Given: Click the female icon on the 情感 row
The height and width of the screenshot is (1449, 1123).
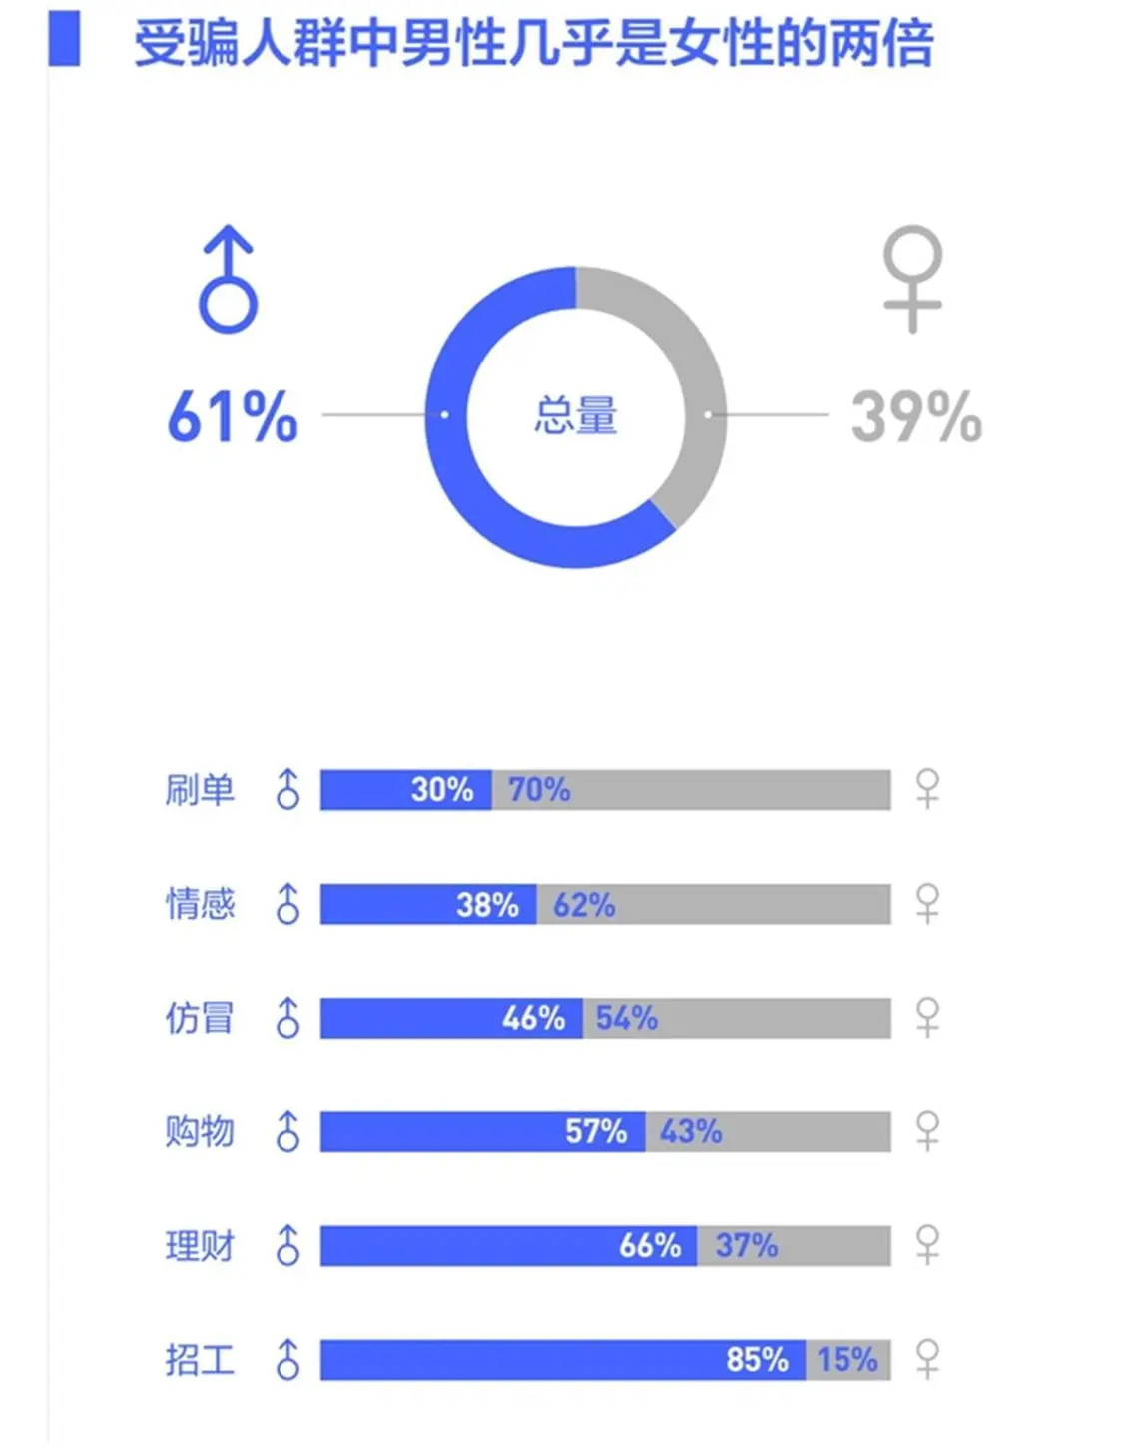Looking at the screenshot, I should (x=927, y=903).
